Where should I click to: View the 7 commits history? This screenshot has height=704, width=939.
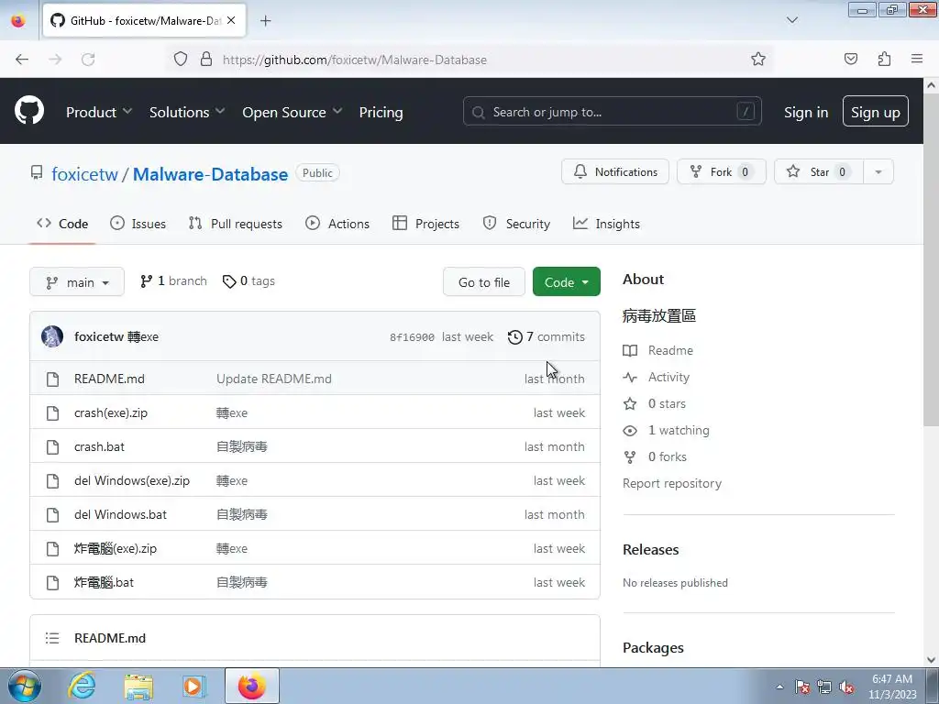(x=547, y=336)
